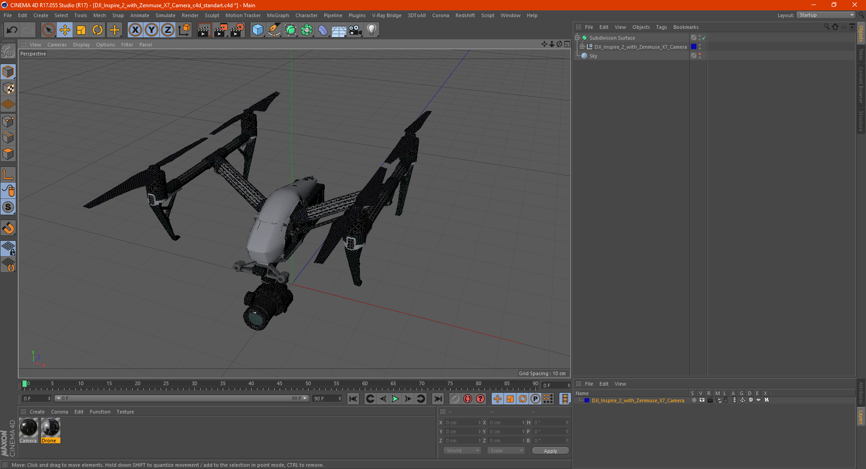
Task: Add a Floor environment object
Action: click(x=339, y=31)
